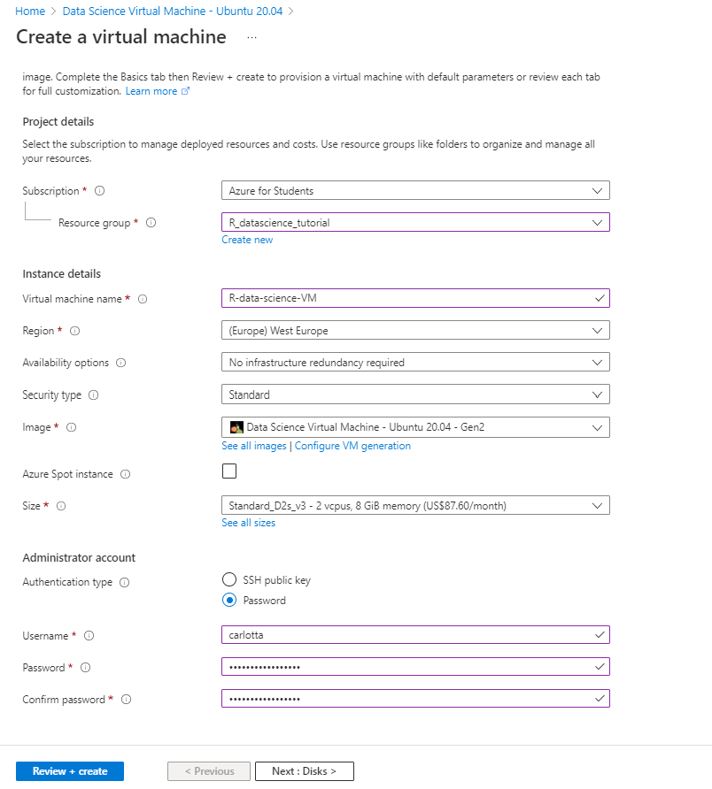Click the disabled Previous button

pyautogui.click(x=209, y=771)
